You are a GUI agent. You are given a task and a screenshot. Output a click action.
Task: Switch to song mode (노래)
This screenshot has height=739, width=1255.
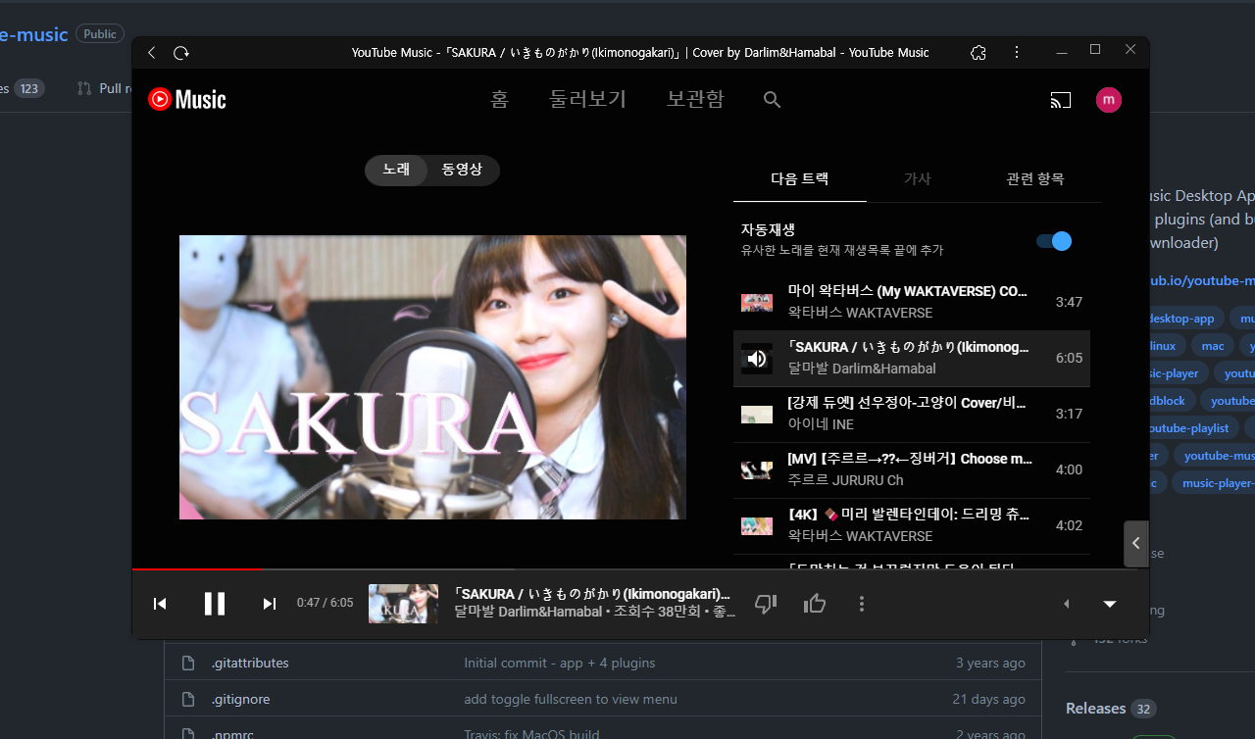pyautogui.click(x=396, y=170)
